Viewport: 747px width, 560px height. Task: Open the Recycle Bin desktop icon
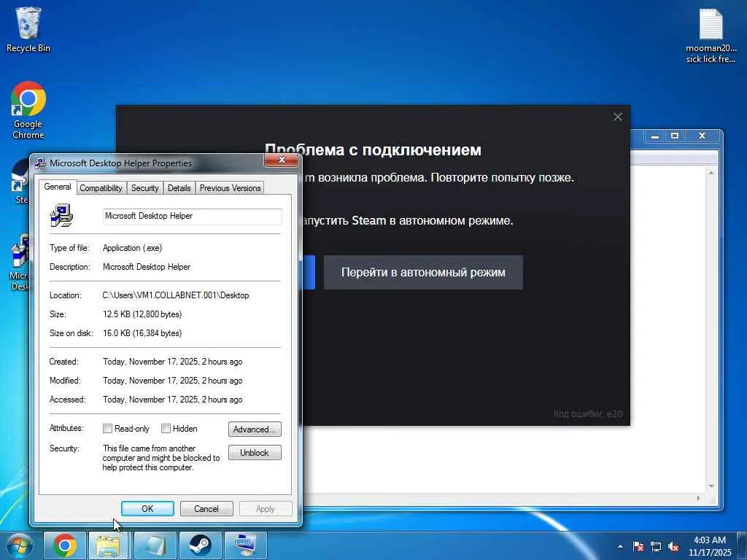28,29
